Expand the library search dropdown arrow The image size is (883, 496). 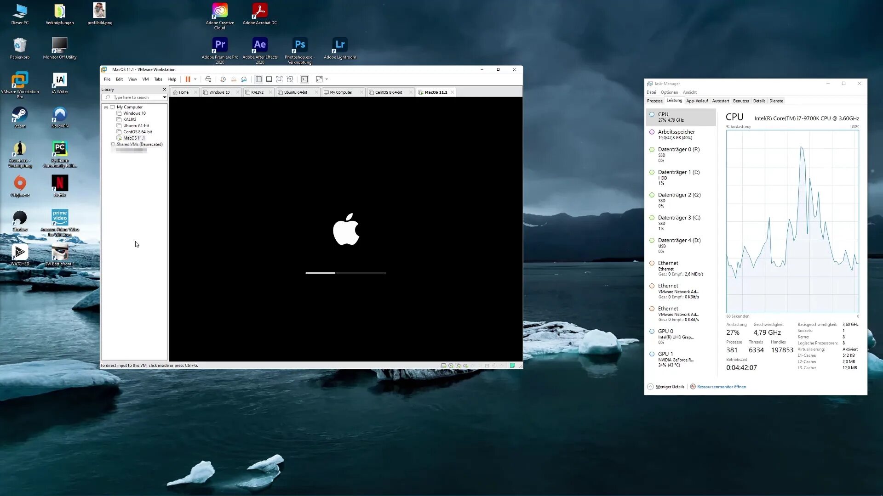[x=164, y=97]
